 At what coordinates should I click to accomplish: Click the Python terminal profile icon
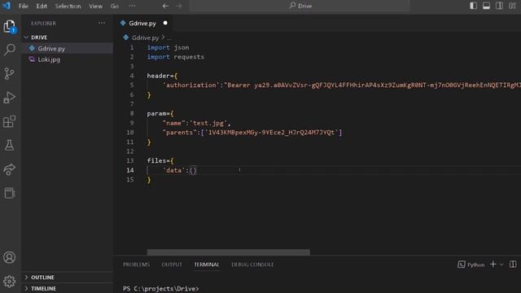point(462,265)
